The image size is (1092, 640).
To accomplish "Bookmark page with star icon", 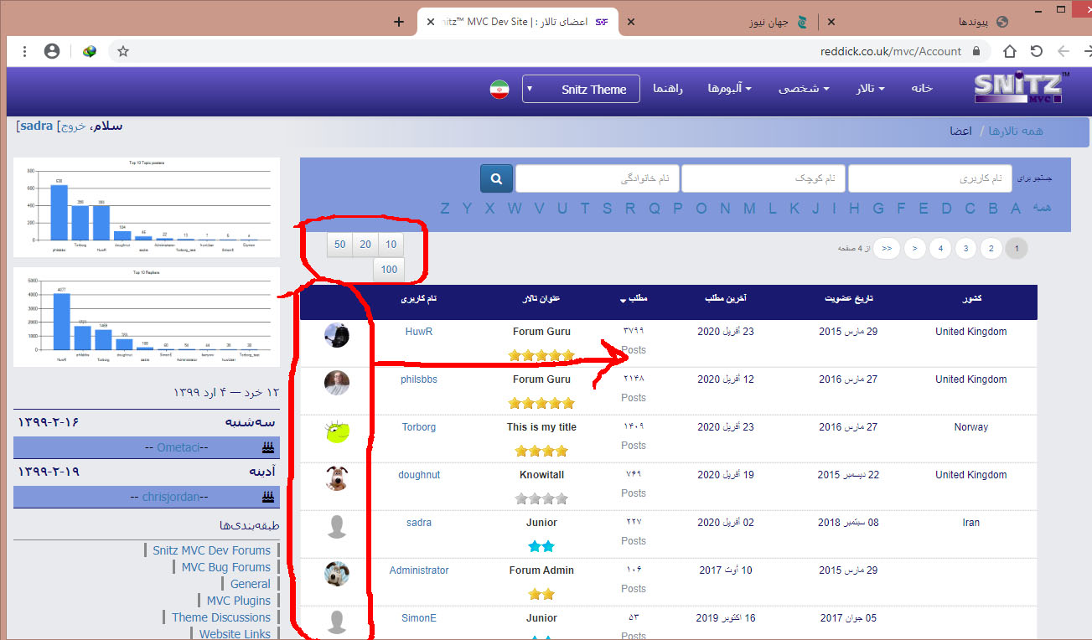I will click(x=123, y=51).
